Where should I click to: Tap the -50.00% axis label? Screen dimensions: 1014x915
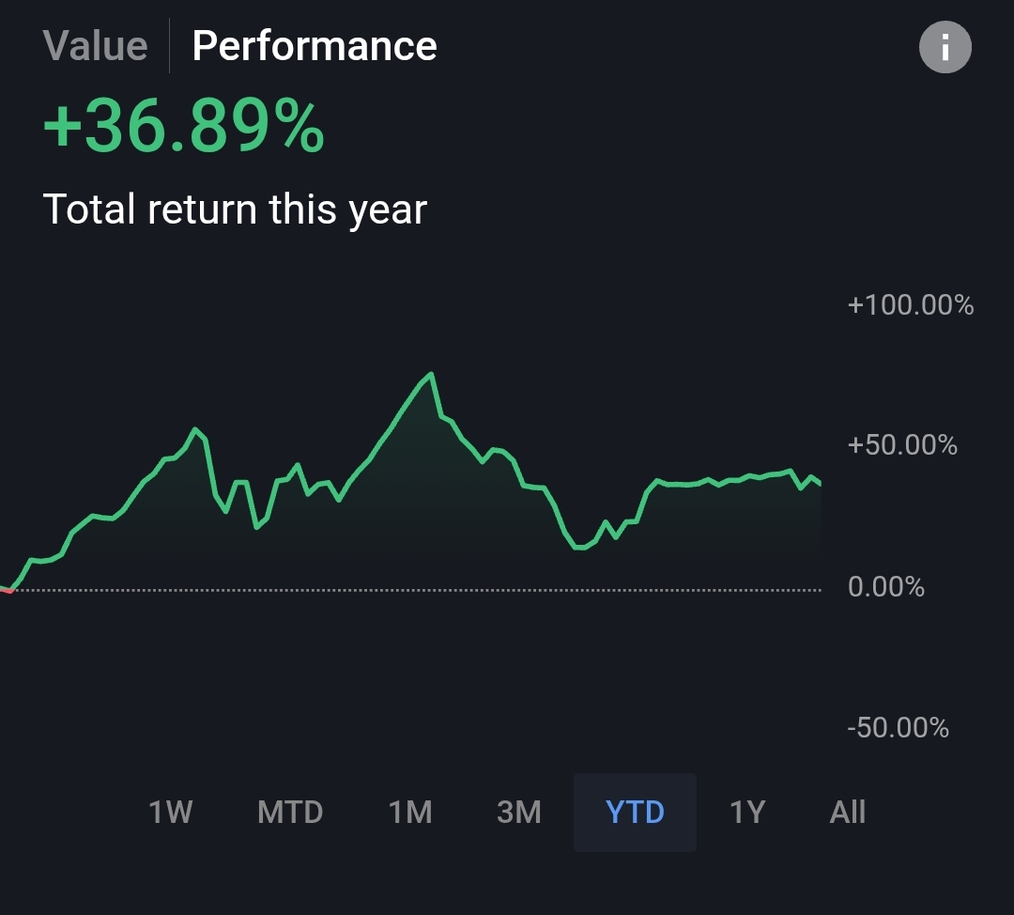pyautogui.click(x=899, y=727)
